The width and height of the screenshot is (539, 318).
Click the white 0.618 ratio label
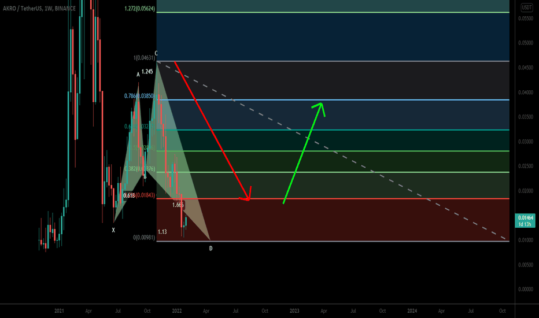pyautogui.click(x=129, y=195)
